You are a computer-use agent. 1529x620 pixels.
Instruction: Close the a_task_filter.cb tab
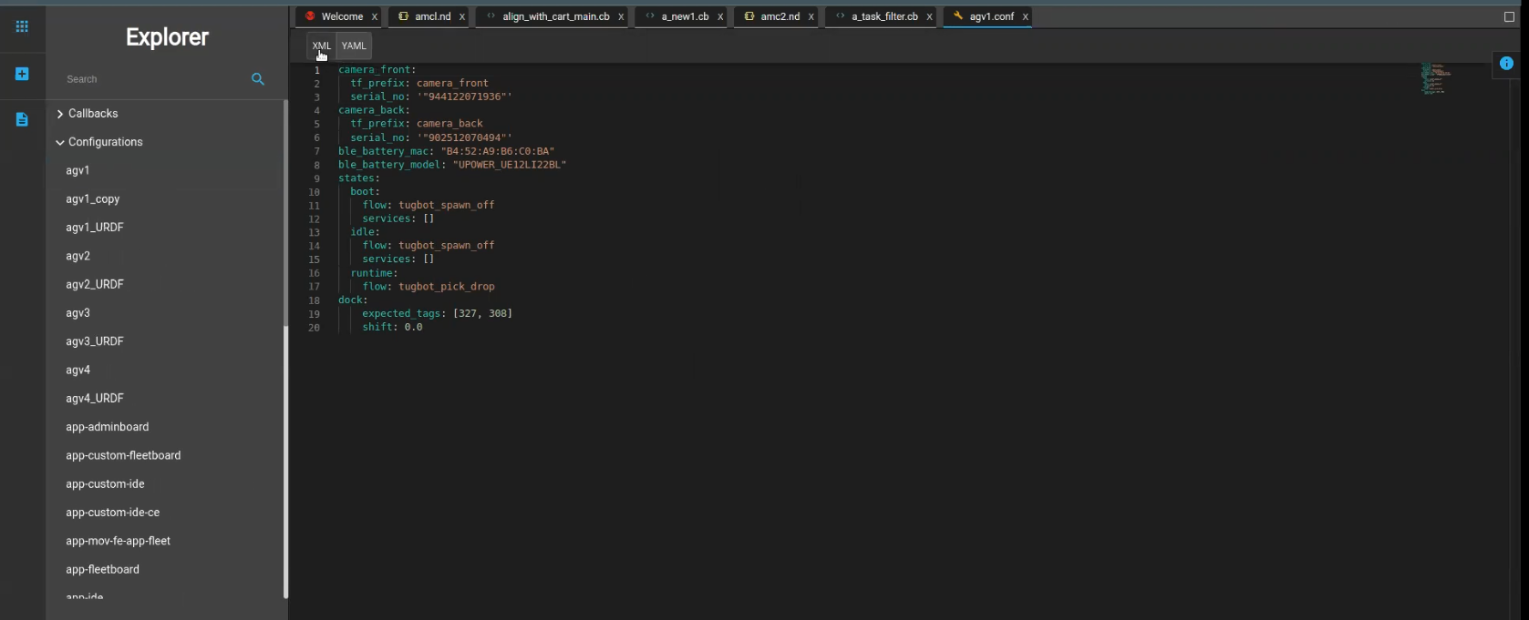[x=929, y=17]
